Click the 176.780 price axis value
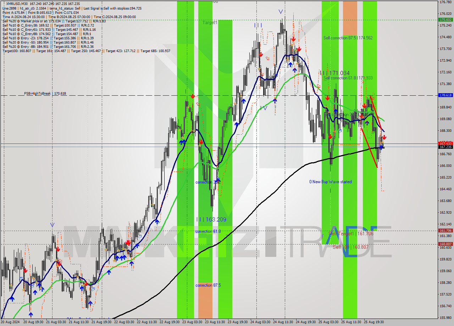The height and width of the screenshot is (326, 454). coord(445,2)
